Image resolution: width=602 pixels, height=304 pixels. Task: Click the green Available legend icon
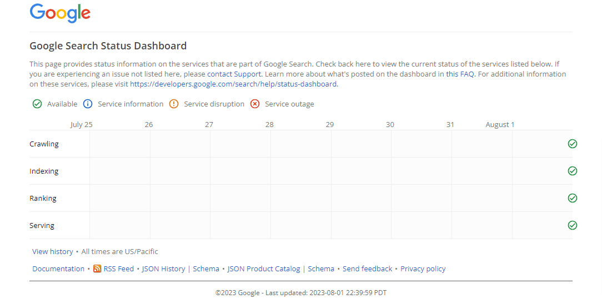coord(37,104)
